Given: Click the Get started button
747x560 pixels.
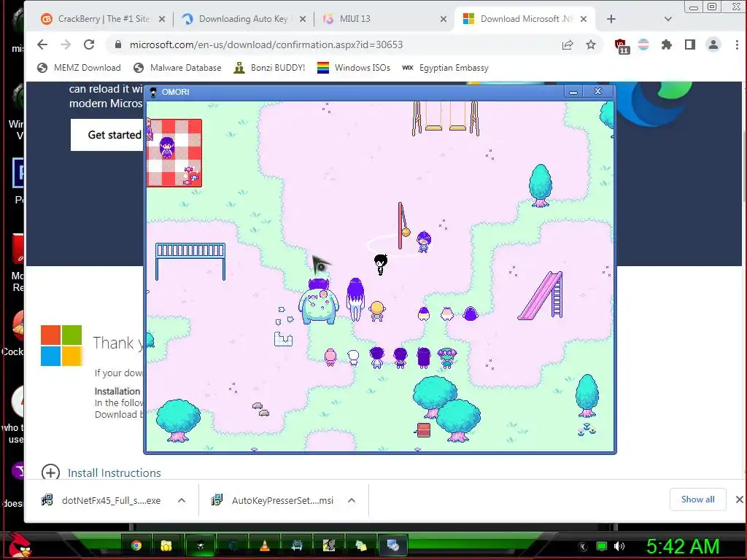Looking at the screenshot, I should [108, 135].
